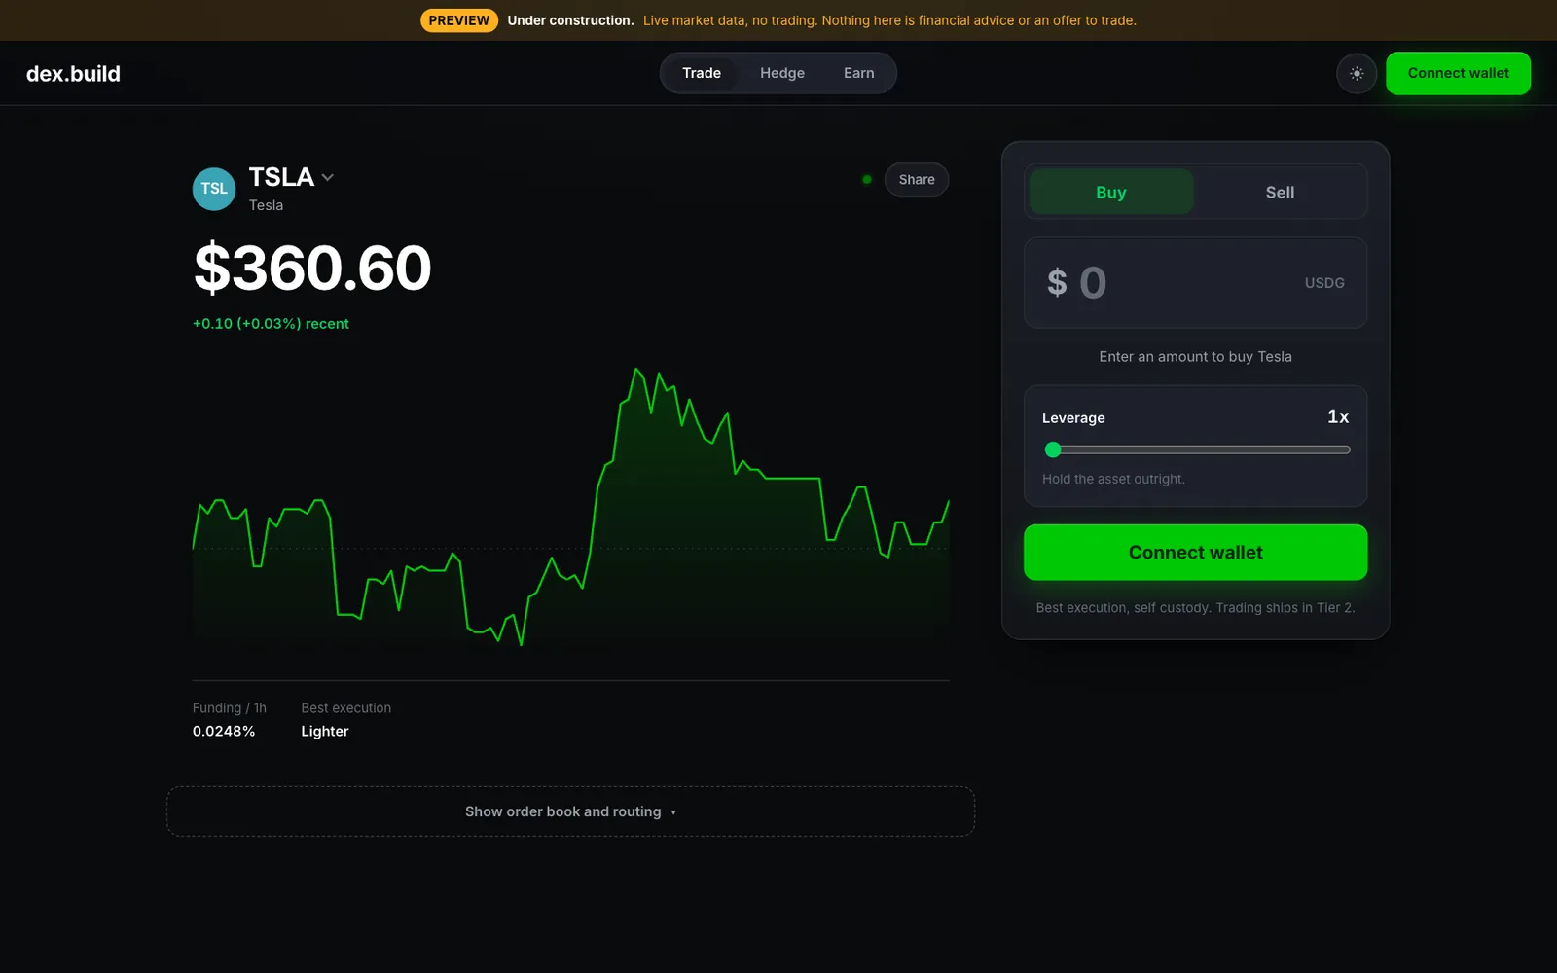Click the 'Under construction.' banner text
The width and height of the screenshot is (1557, 973).
(570, 20)
